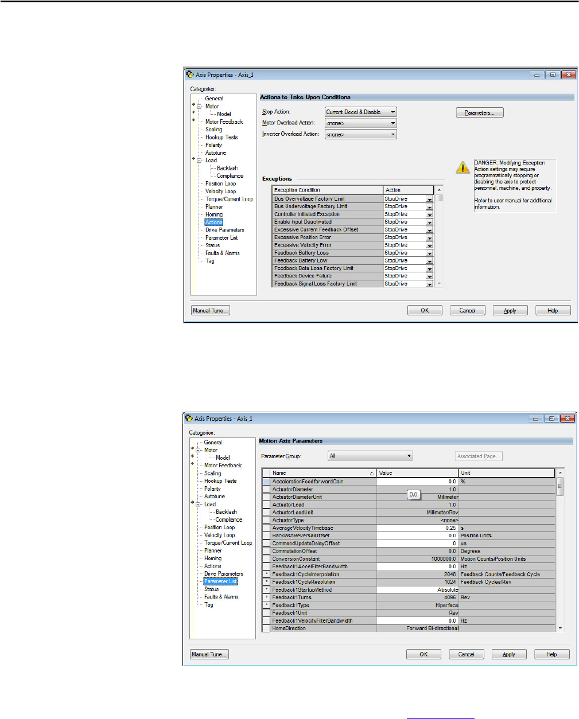
Task: Open the Motor Overload Action dropdown
Action: click(x=393, y=123)
